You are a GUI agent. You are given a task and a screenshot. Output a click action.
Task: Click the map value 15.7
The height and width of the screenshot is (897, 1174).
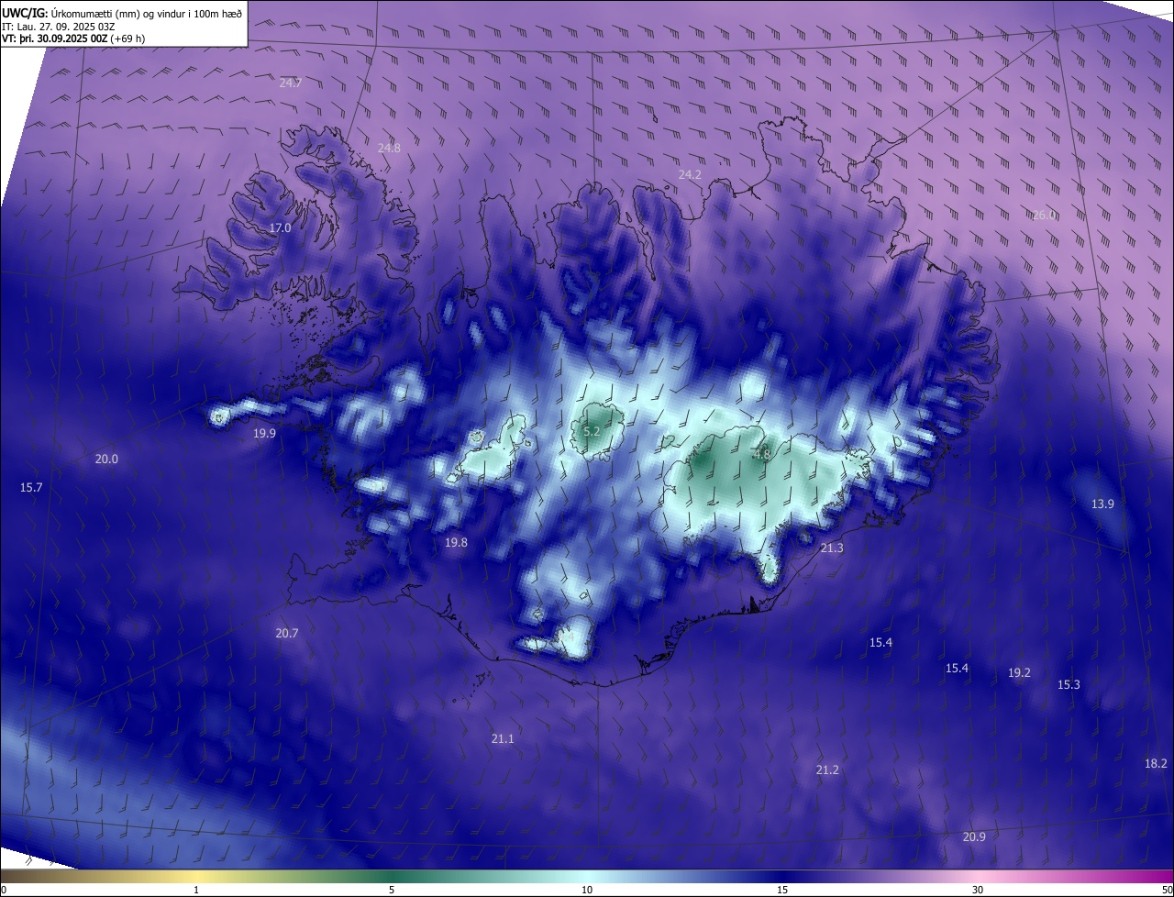(x=31, y=487)
